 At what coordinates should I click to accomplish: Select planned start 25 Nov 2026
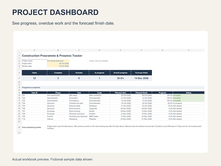pyautogui.click(x=120, y=119)
